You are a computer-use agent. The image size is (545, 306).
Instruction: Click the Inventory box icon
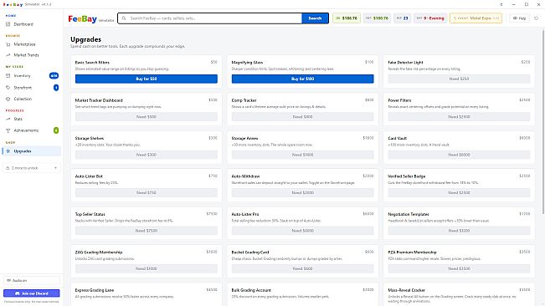[8, 75]
